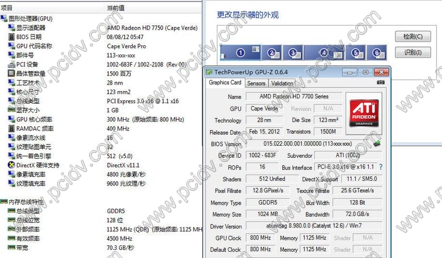Click the 内存总线特性 group icon
Screen dimensions: 442x258
(4, 202)
